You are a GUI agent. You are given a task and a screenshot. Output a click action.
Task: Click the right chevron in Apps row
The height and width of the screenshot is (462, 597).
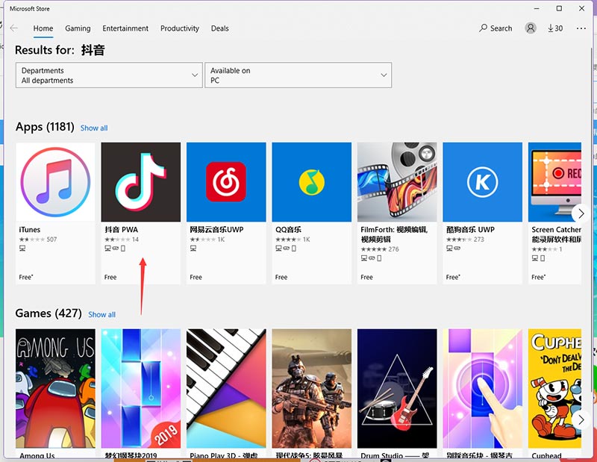tap(581, 213)
